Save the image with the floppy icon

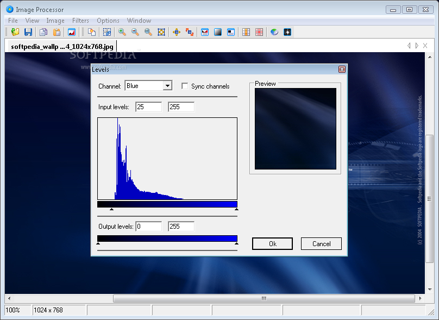tap(28, 32)
